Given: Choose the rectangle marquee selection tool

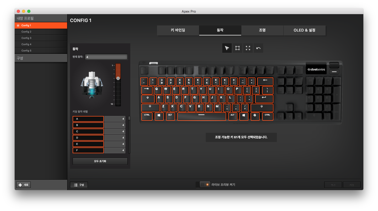Looking at the screenshot, I should [x=237, y=48].
